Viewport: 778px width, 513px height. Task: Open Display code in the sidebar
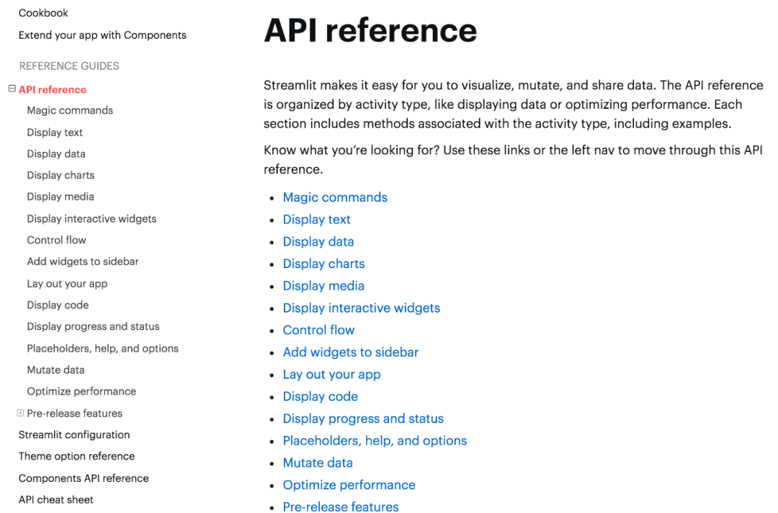click(x=58, y=305)
